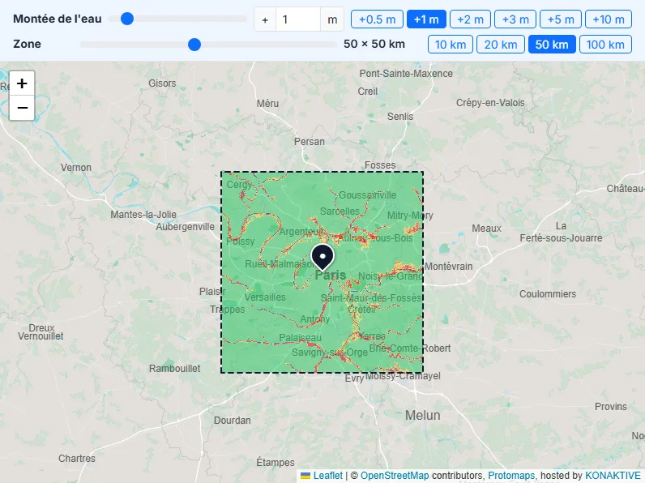Screen dimensions: 645x483
Task: Click the Méru map label
Action: coord(267,103)
